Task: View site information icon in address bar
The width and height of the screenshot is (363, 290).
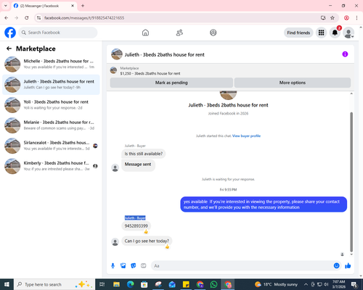Action: pyautogui.click(x=38, y=18)
